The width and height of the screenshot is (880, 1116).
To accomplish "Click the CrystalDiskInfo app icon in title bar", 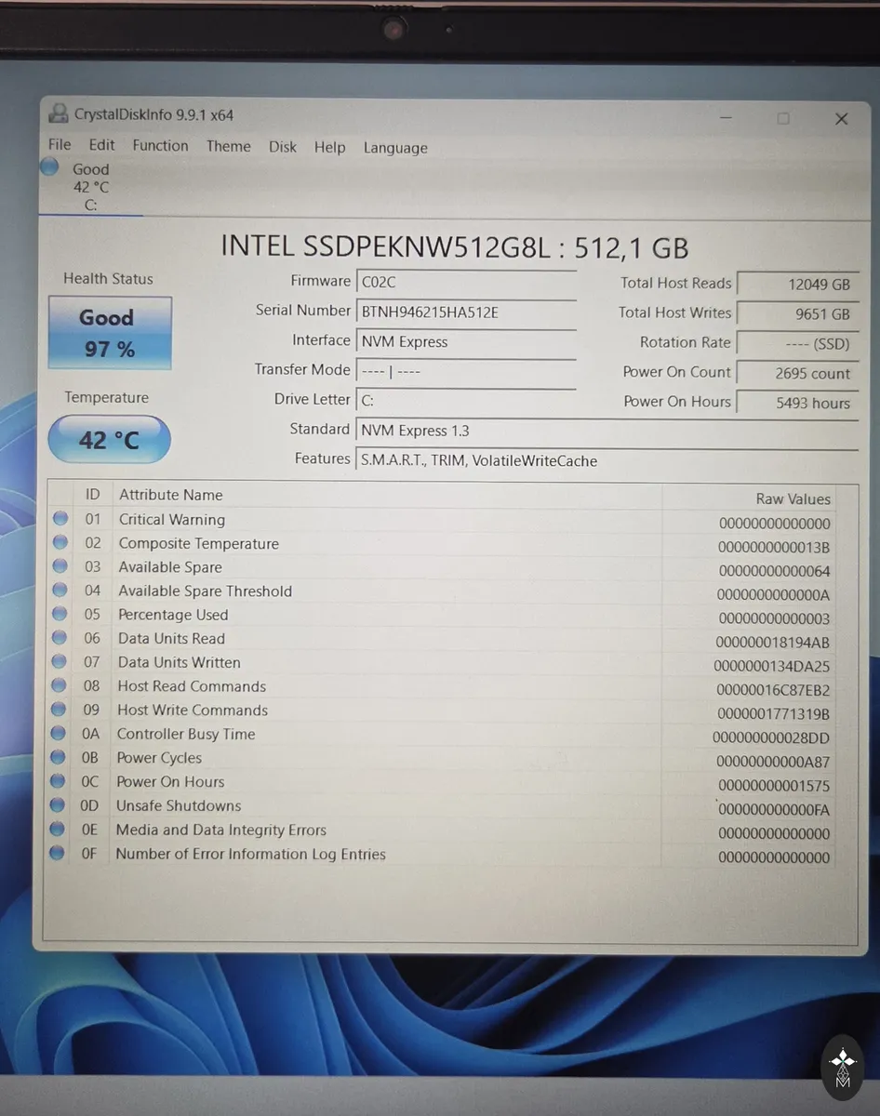I will coord(59,113).
